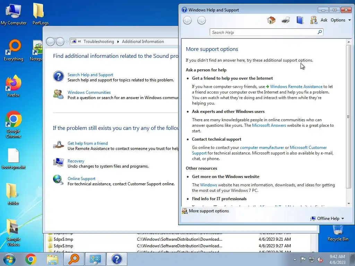This screenshot has height=266, width=355.
Task: Click Get help from a friend link
Action: tap(88, 143)
